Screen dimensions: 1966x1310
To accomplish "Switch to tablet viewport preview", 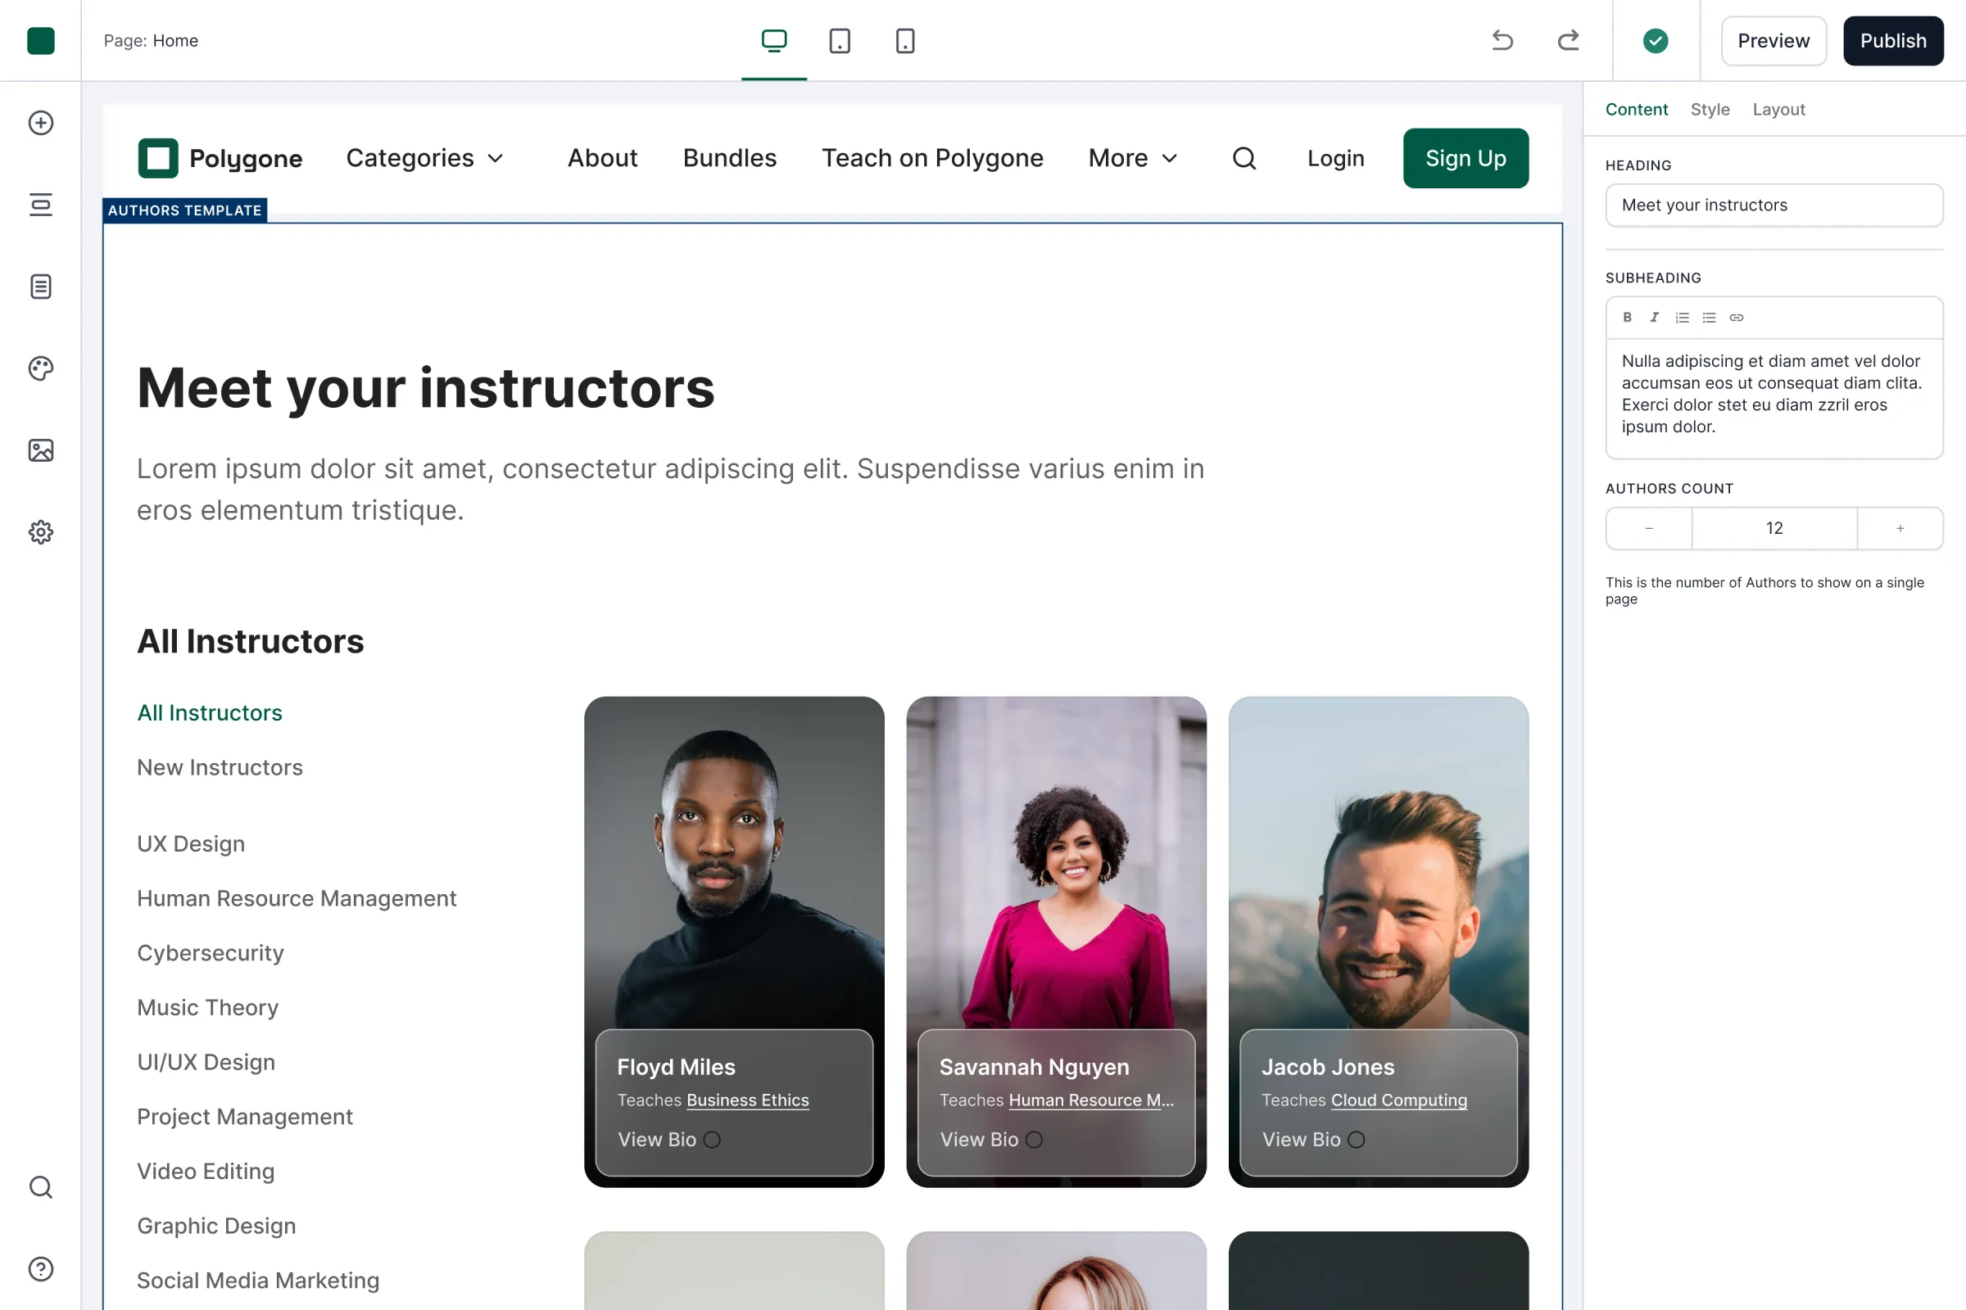I will (839, 40).
